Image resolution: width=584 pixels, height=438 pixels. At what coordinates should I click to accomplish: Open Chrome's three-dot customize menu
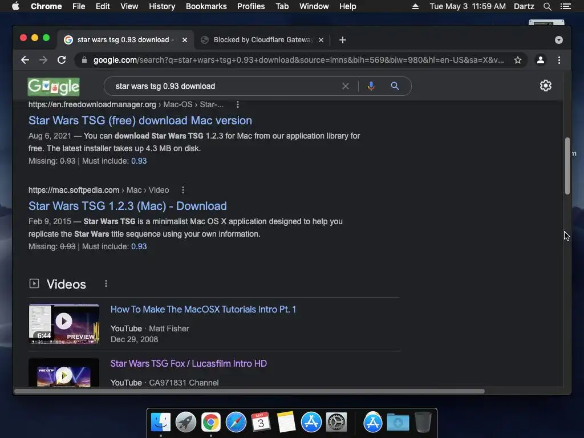(559, 60)
